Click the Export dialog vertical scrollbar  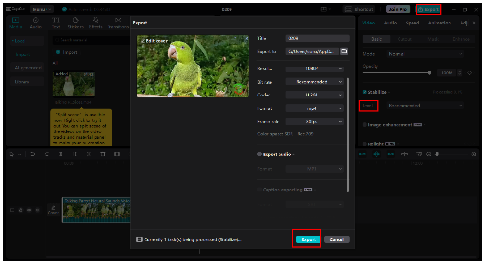point(348,135)
